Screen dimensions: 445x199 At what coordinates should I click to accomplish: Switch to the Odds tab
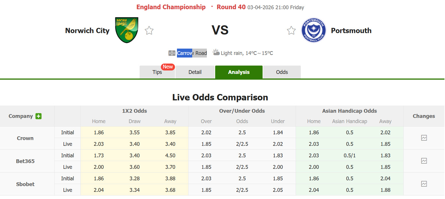coord(282,72)
